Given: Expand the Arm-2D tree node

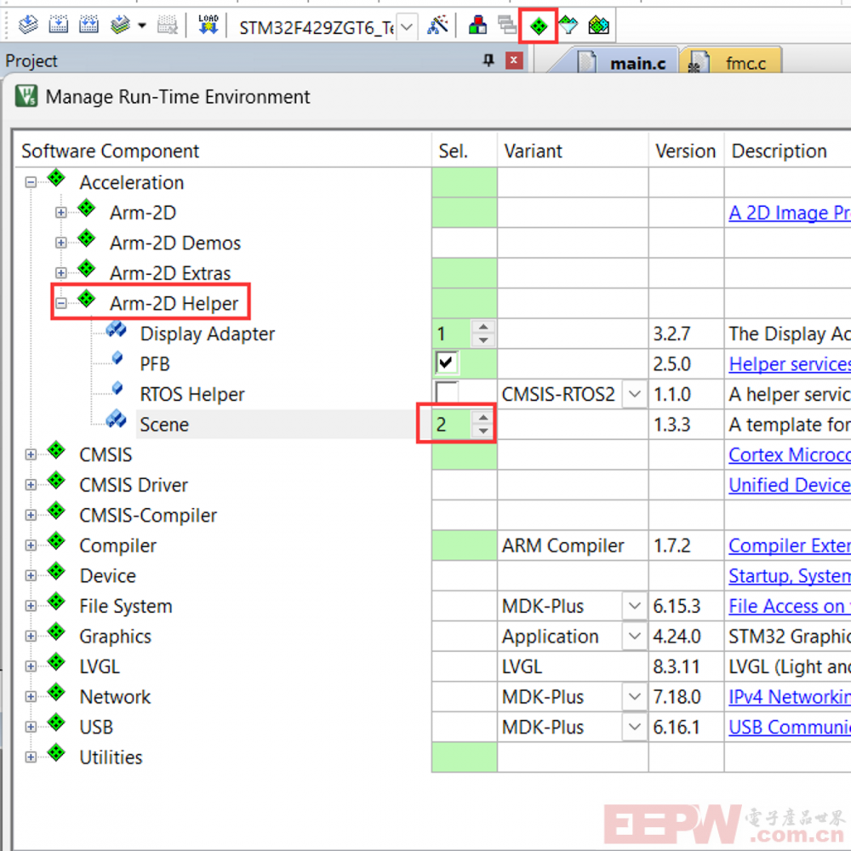Looking at the screenshot, I should pos(61,213).
